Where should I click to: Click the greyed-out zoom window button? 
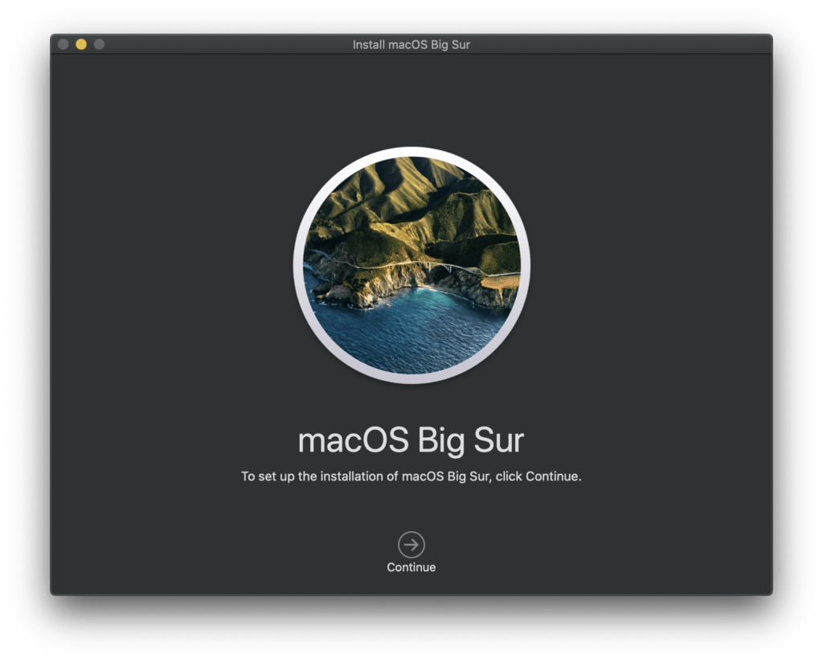point(99,44)
